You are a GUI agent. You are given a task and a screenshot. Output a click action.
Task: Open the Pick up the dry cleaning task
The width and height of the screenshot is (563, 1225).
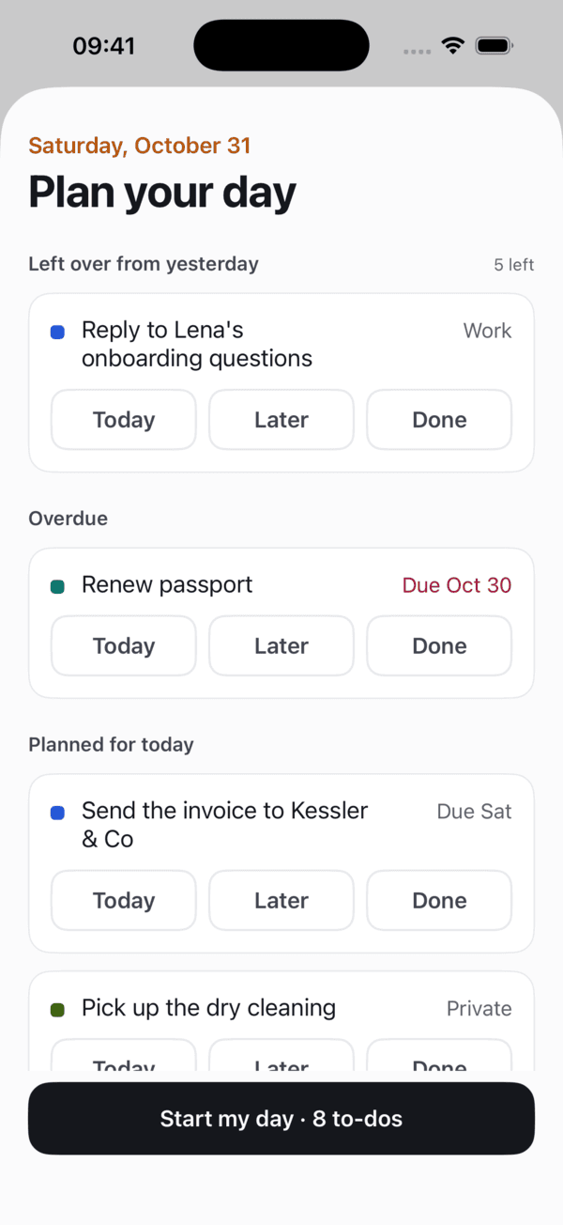coord(208,1009)
